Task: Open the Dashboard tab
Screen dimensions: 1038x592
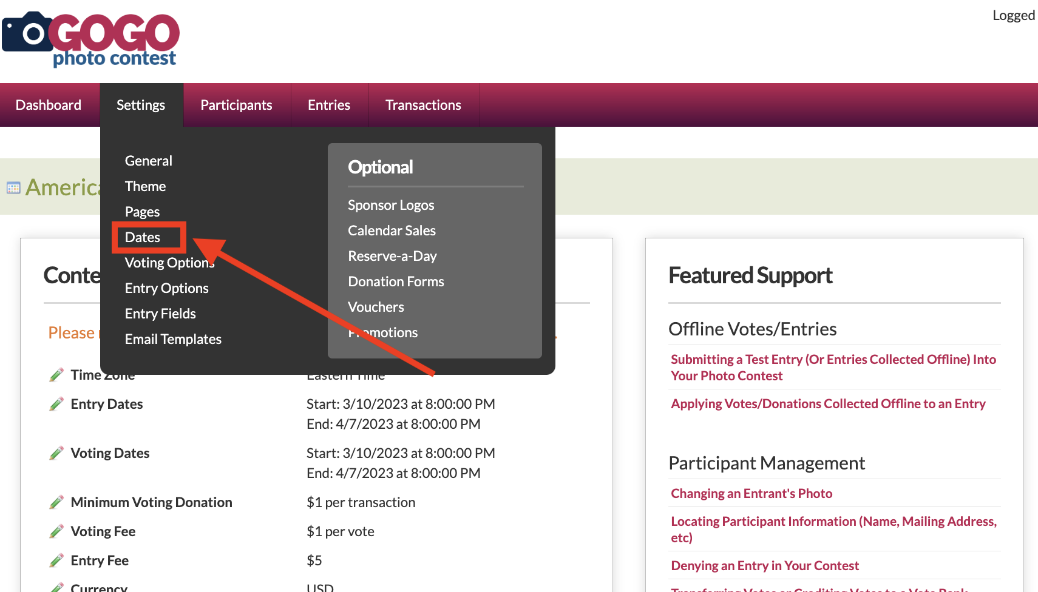Action: point(49,105)
